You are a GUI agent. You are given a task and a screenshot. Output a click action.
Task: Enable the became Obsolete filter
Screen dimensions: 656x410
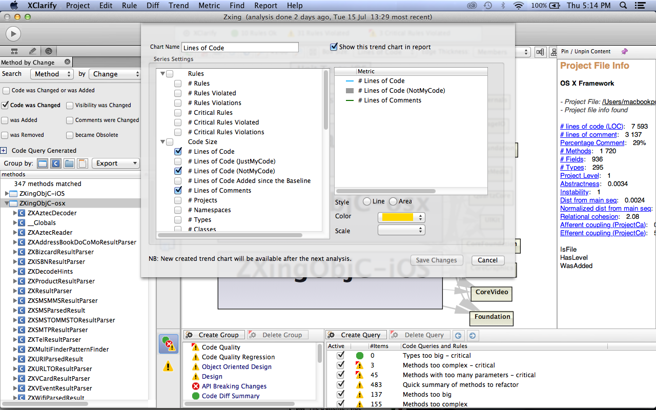(70, 135)
